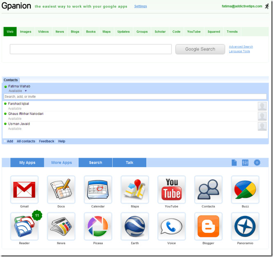Click Usman Javaid's avatar thumbnail

click(262, 126)
